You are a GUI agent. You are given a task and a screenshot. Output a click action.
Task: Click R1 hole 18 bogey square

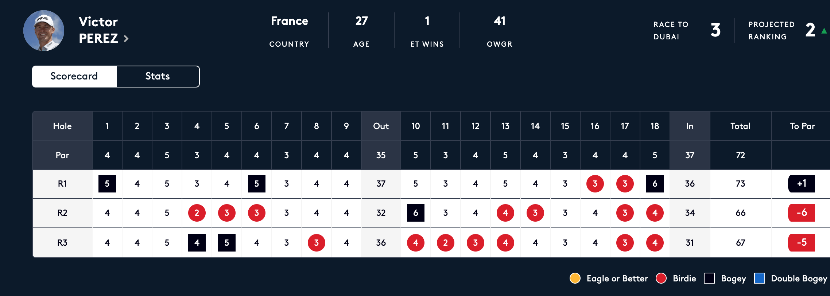[655, 184]
